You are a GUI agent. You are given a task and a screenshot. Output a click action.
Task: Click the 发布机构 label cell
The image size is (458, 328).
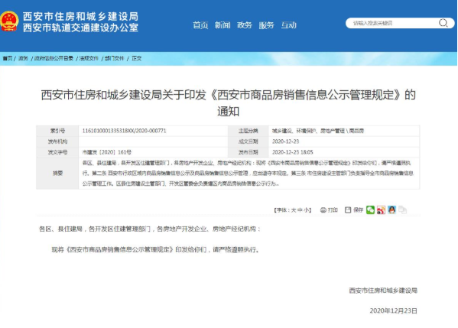[57, 141]
